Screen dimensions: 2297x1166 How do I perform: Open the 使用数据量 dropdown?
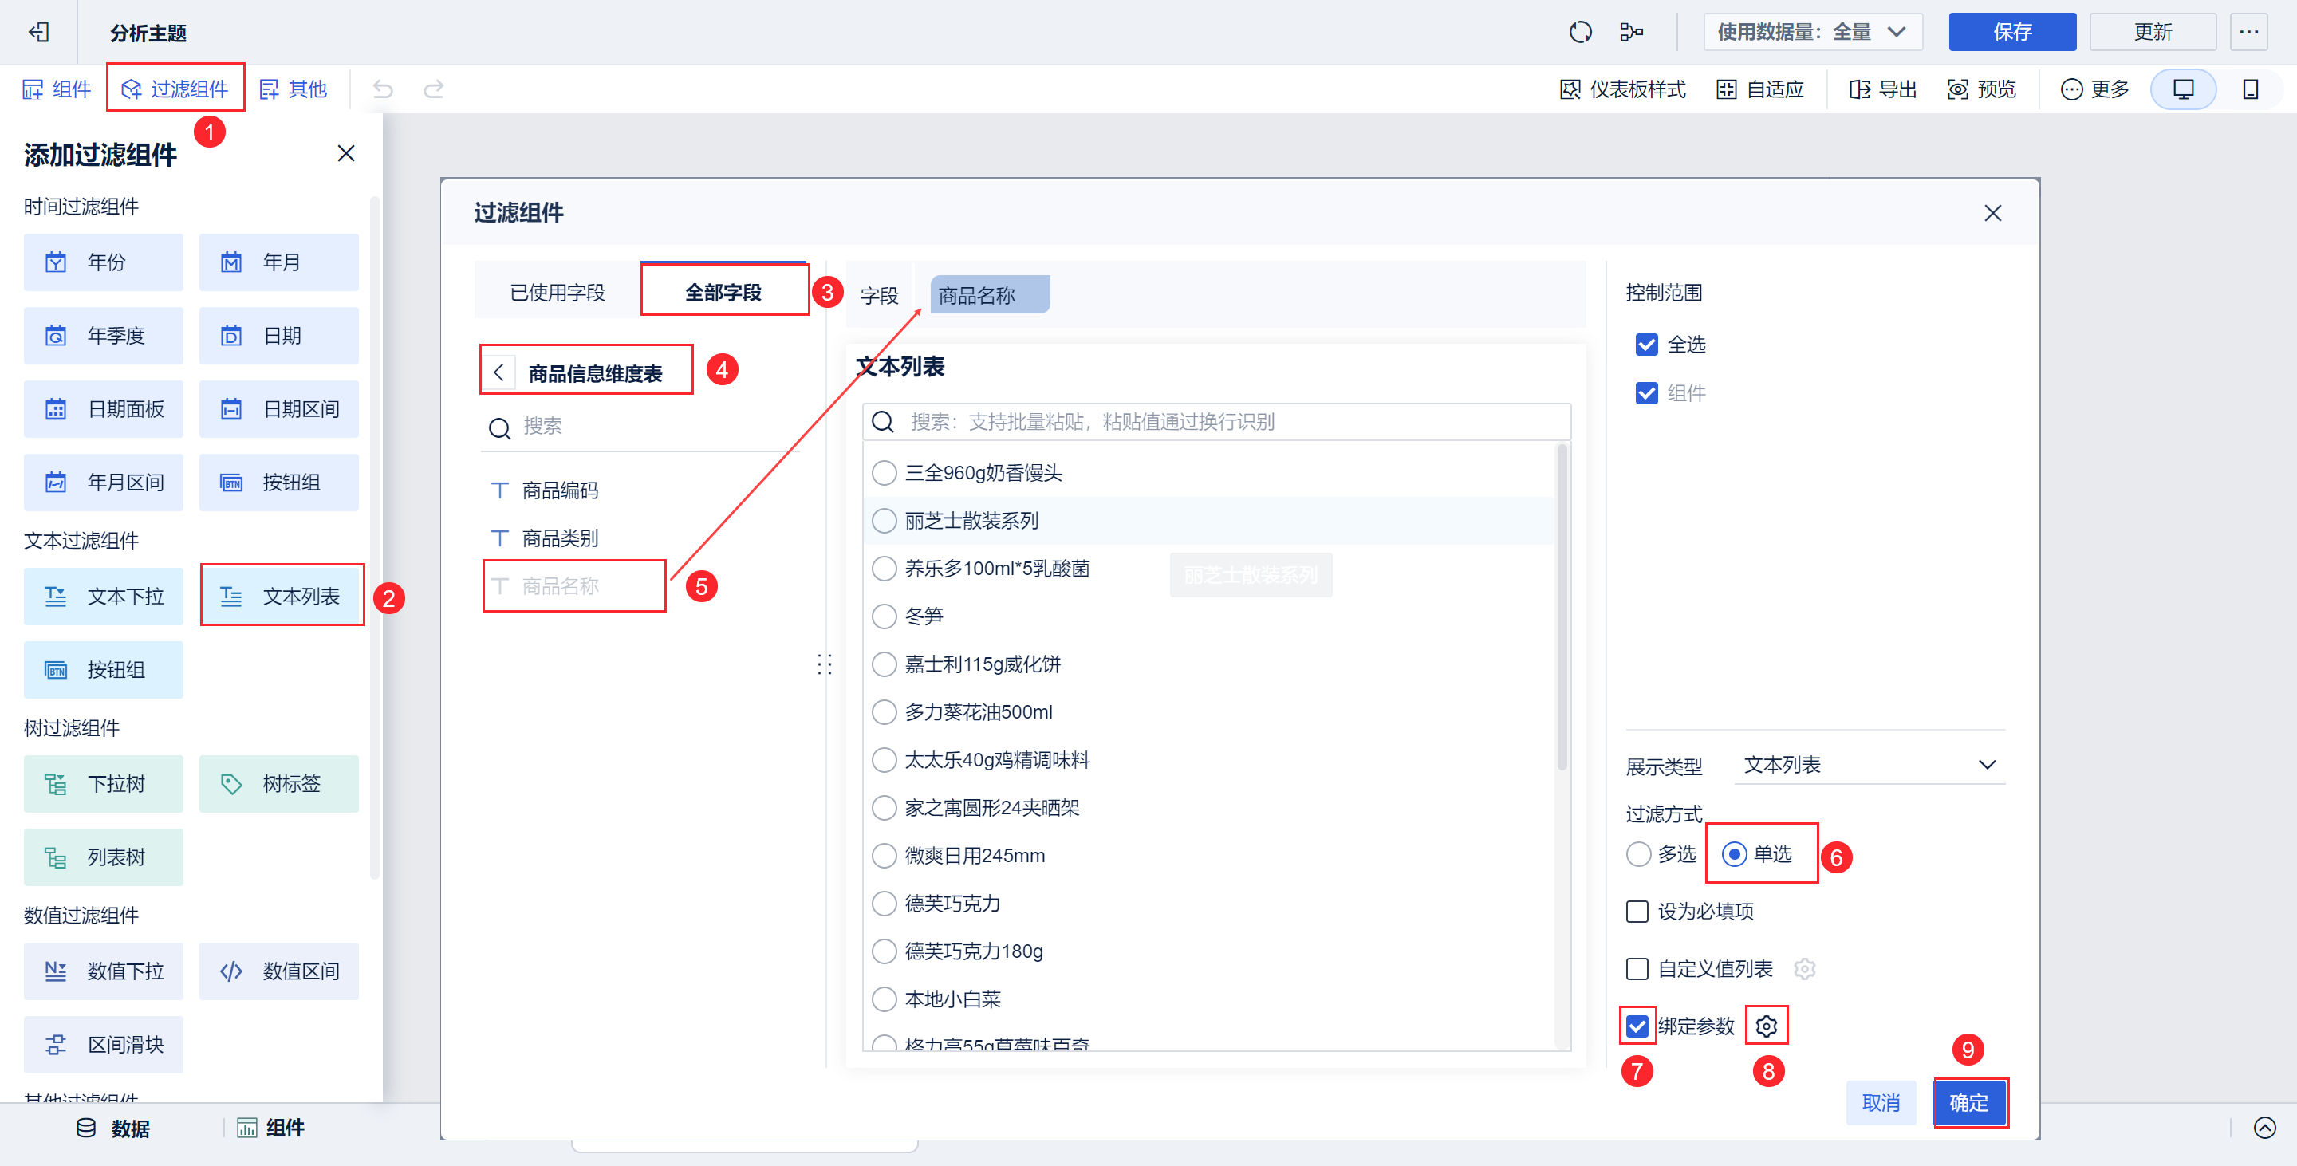1812,32
